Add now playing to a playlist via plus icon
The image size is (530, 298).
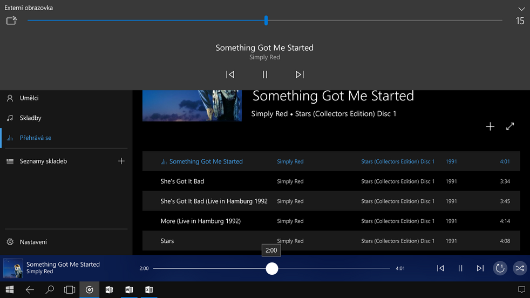click(490, 126)
